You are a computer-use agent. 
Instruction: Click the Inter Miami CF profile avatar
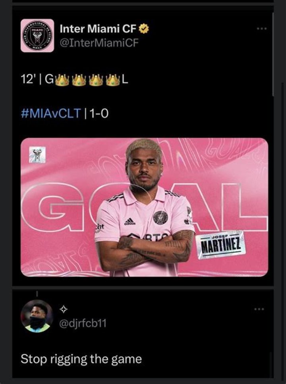[37, 35]
